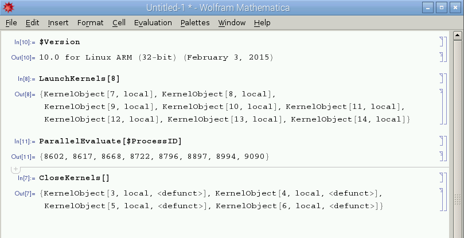
Task: Close the Mathematica window
Action: [x=455, y=7]
